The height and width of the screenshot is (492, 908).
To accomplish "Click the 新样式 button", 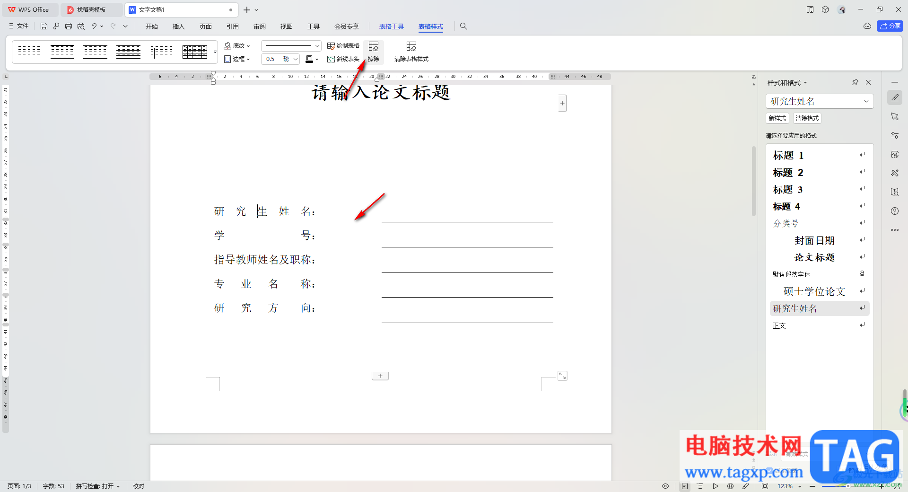I will pyautogui.click(x=777, y=118).
